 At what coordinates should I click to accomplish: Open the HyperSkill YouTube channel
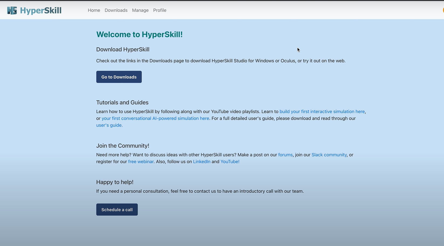coord(230,161)
